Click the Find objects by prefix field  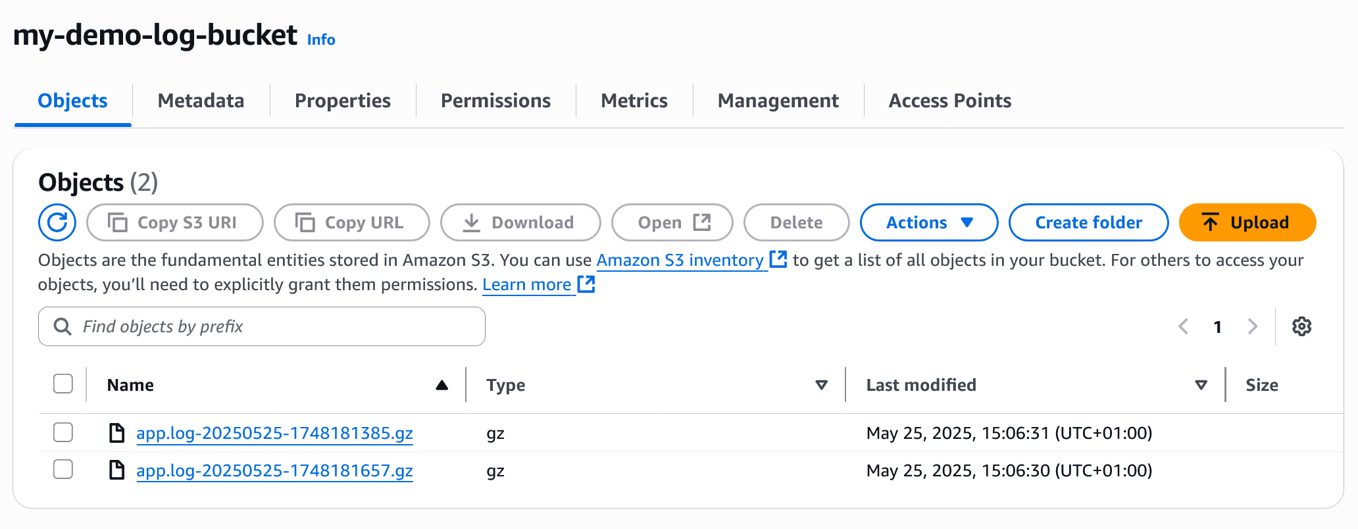click(262, 326)
